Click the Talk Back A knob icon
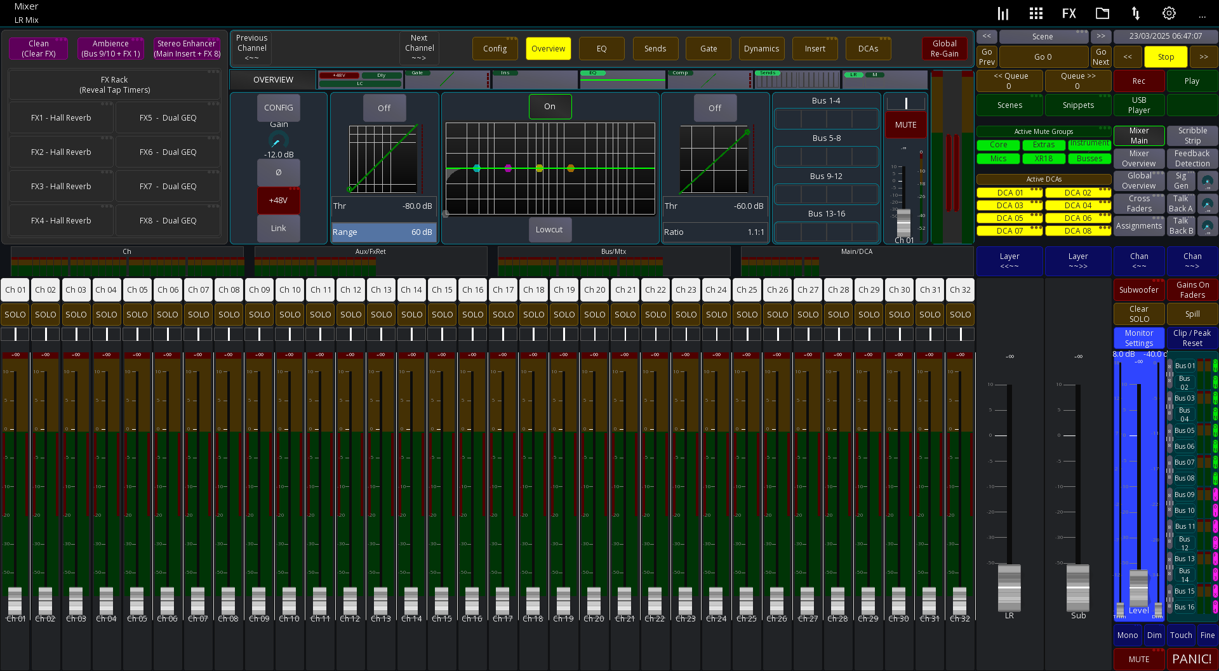Viewport: 1219px width, 671px height. click(1207, 204)
